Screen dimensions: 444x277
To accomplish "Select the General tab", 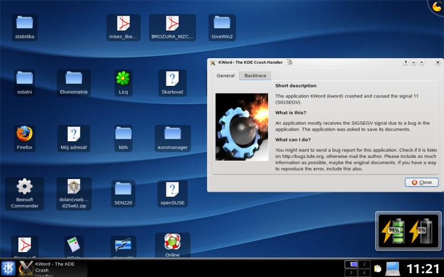I will [226, 75].
